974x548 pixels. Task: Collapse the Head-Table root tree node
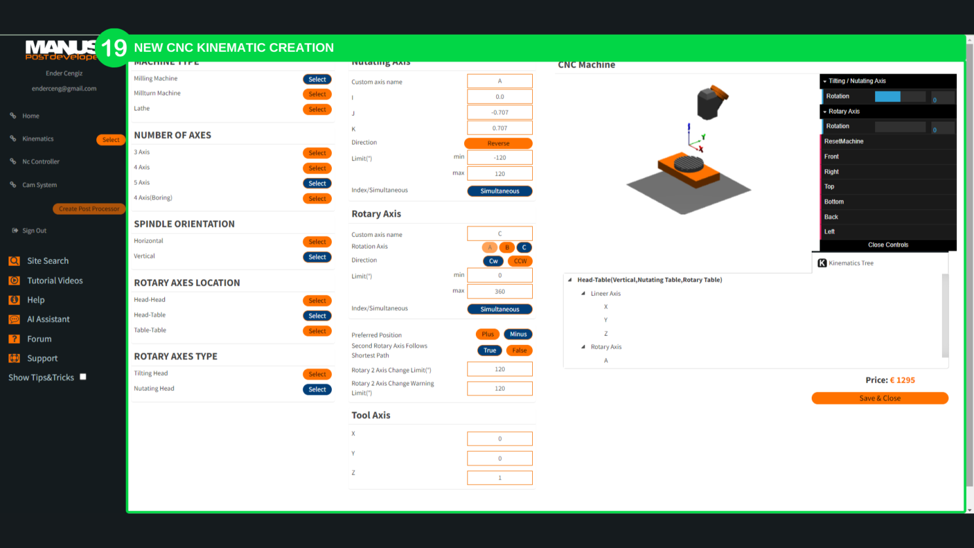(x=569, y=280)
